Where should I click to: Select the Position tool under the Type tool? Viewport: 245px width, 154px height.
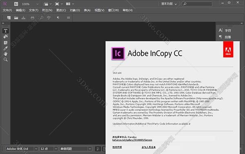pos(6,37)
